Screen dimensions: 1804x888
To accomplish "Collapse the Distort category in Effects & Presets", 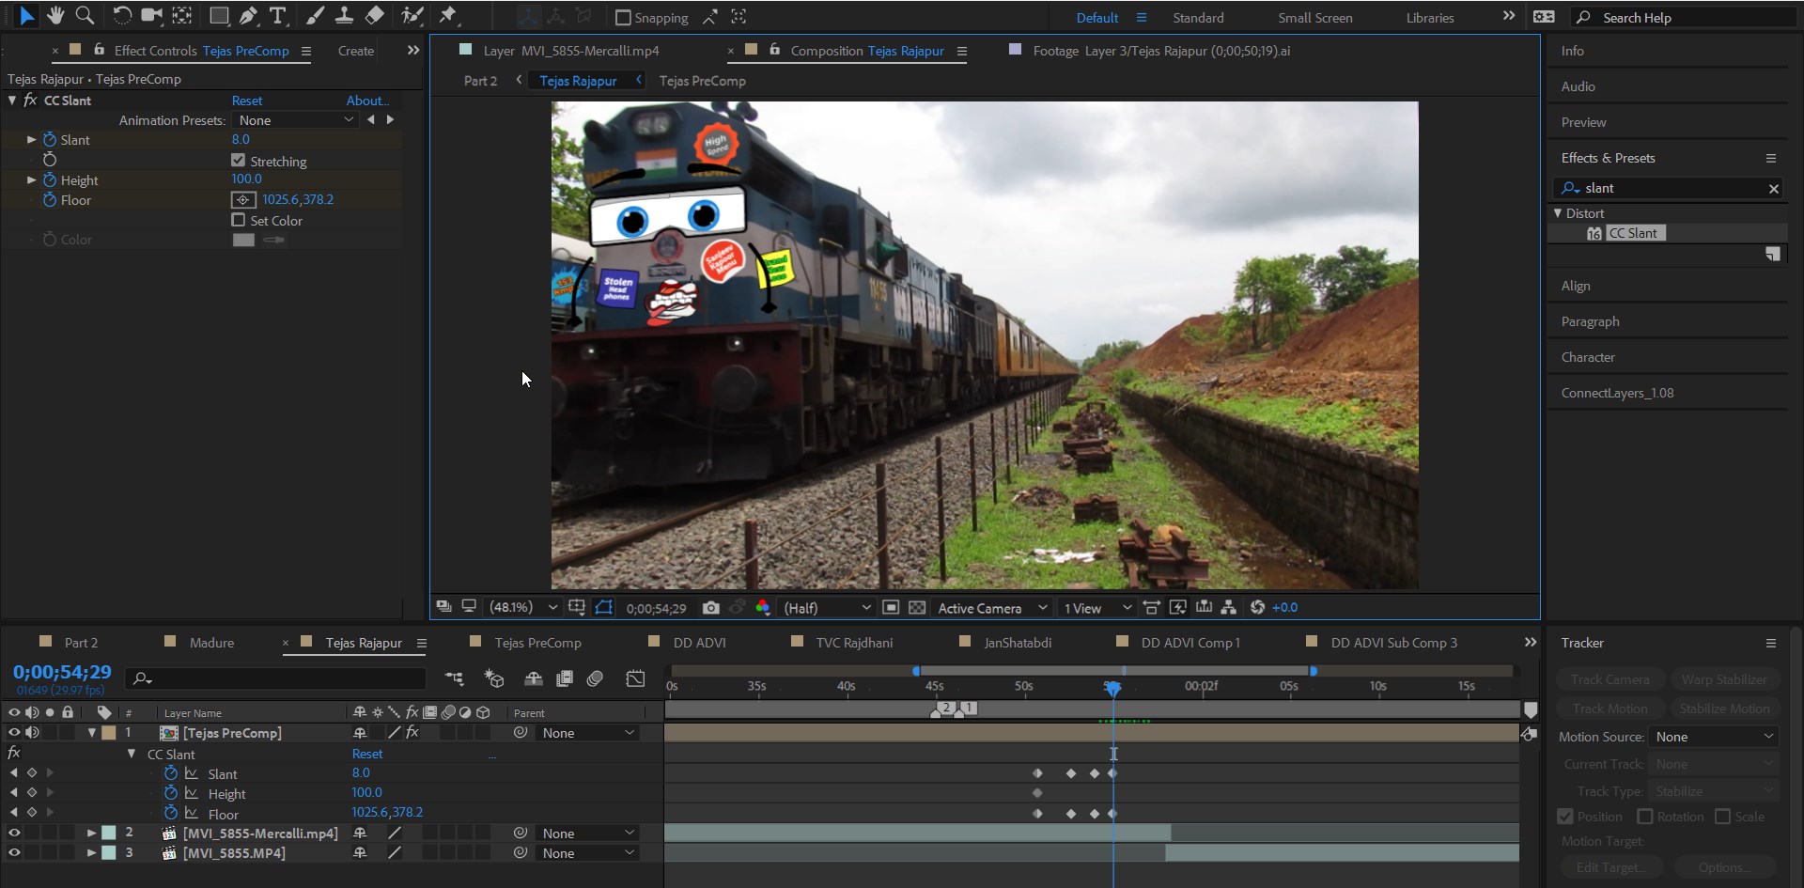I will [1558, 213].
